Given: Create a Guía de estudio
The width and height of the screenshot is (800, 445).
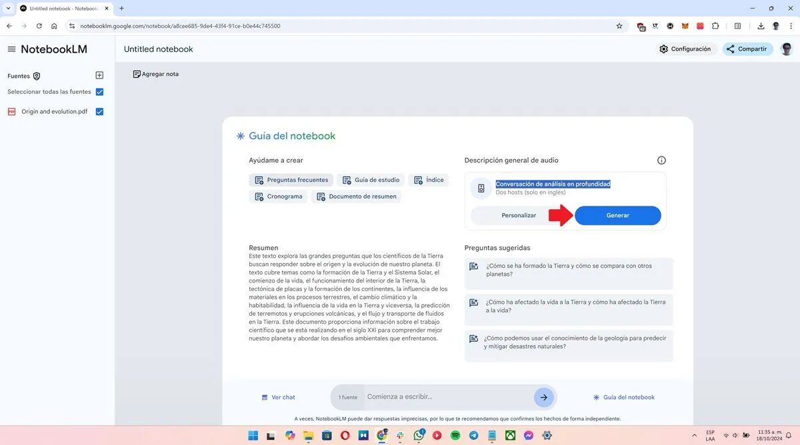Looking at the screenshot, I should coord(370,180).
